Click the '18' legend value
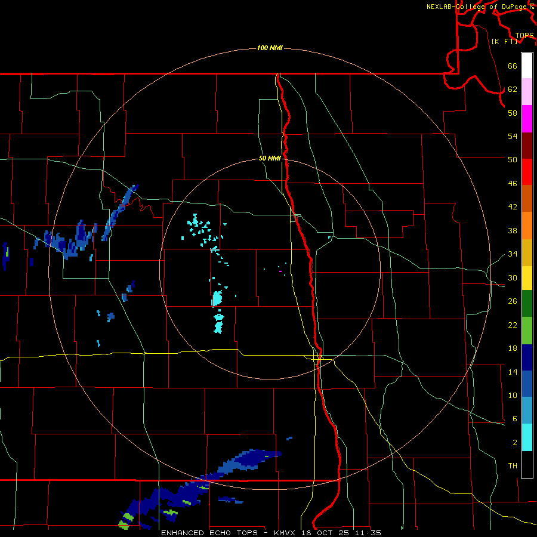Screen dimensions: 537x537 click(x=513, y=348)
